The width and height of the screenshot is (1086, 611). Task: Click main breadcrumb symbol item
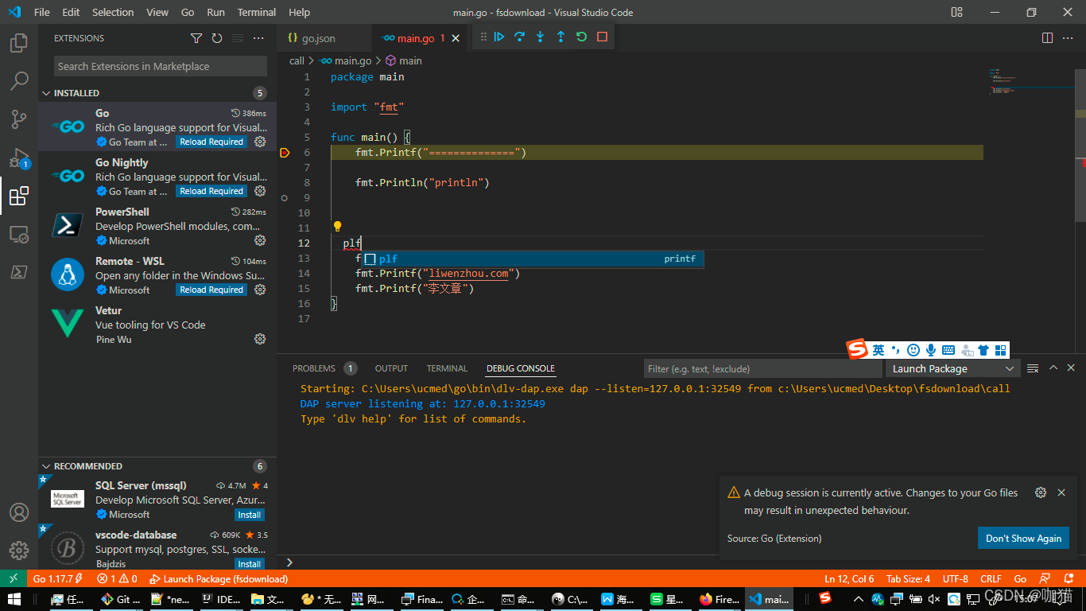404,60
